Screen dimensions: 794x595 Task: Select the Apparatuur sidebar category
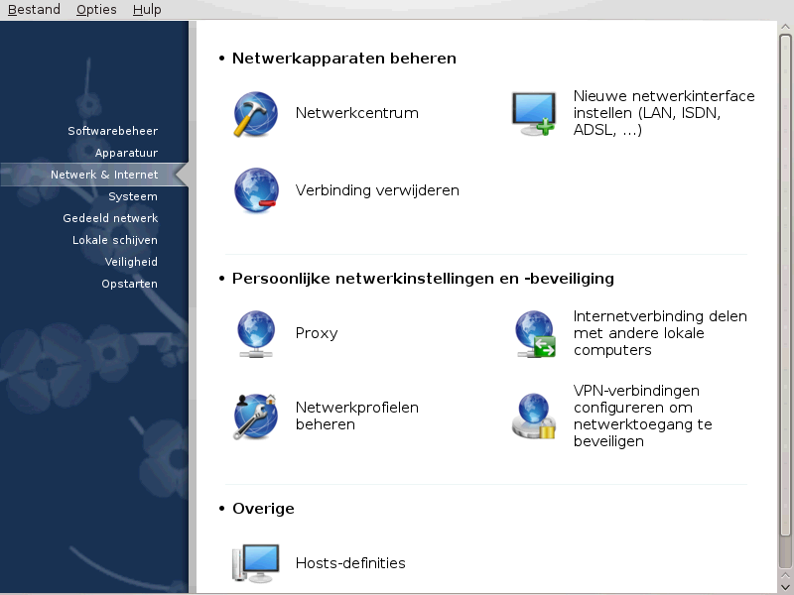pyautogui.click(x=126, y=153)
